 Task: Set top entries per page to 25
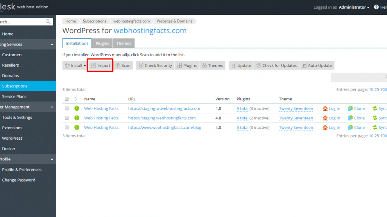tap(376, 89)
